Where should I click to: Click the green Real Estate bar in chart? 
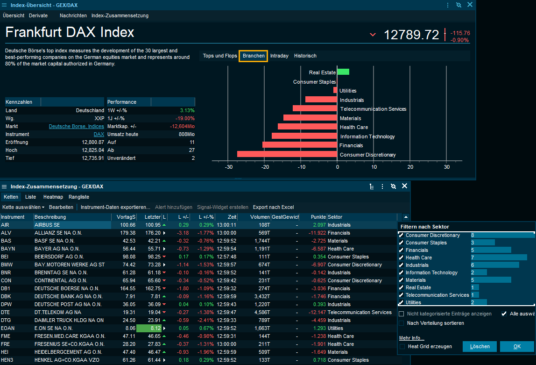pyautogui.click(x=343, y=72)
